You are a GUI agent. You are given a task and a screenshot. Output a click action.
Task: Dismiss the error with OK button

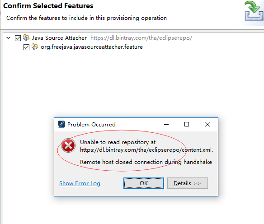(x=144, y=183)
